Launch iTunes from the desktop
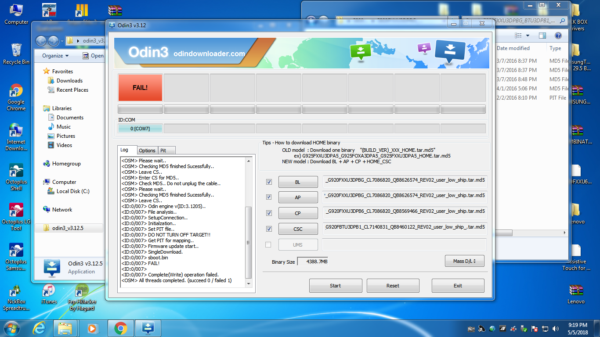 pyautogui.click(x=49, y=294)
